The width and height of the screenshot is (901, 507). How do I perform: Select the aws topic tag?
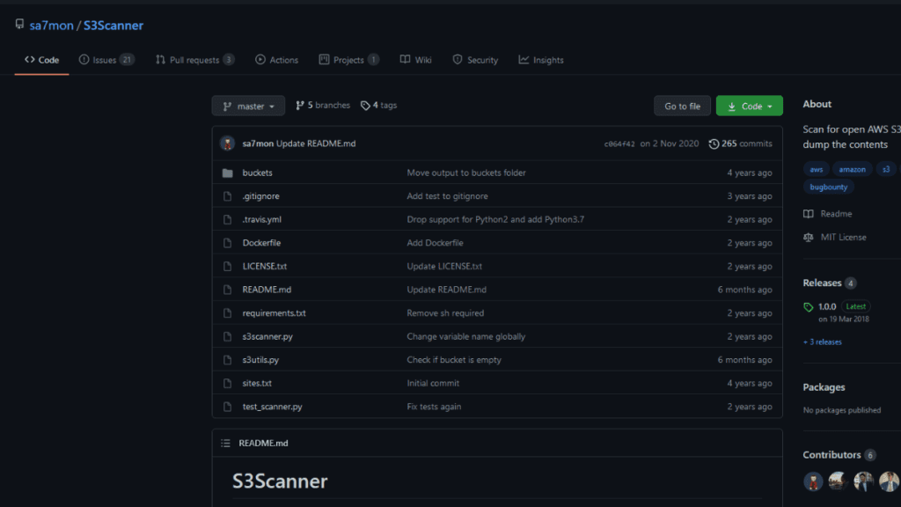pyautogui.click(x=817, y=170)
